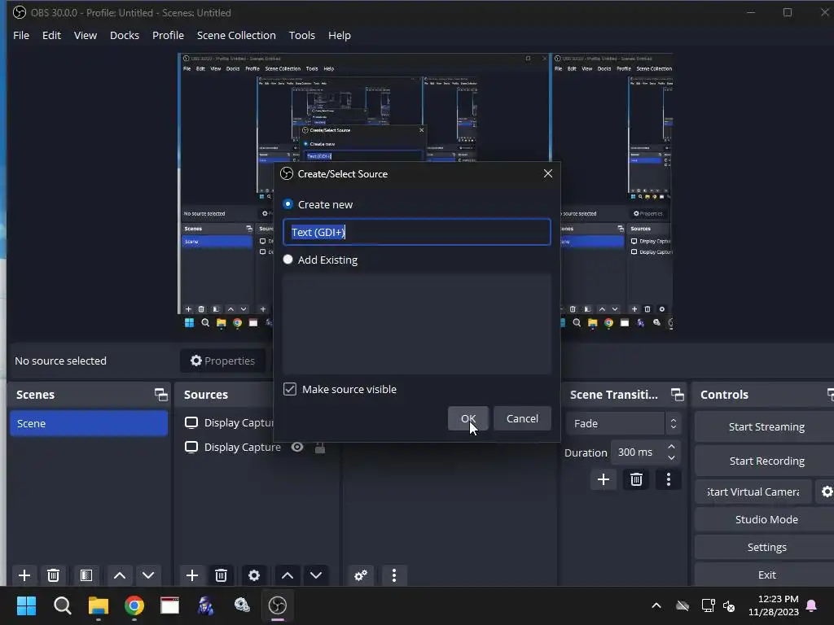Toggle lock on second Display Capture source
Screen dimensions: 834x625
[x=319, y=448]
